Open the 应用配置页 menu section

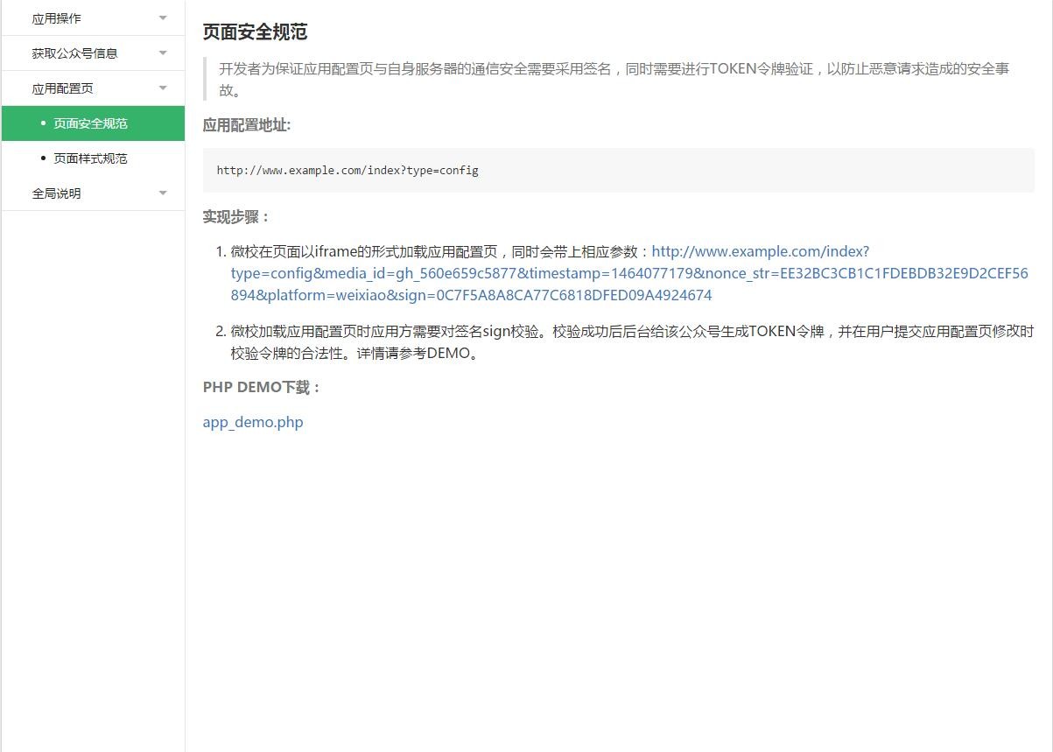tap(93, 88)
